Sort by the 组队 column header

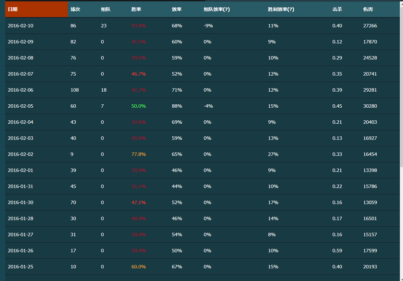click(106, 10)
